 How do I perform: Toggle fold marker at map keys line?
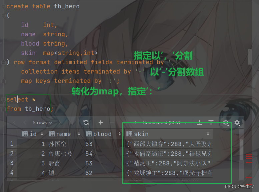click(3, 81)
